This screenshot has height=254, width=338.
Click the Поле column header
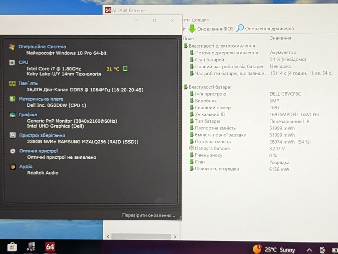(188, 39)
